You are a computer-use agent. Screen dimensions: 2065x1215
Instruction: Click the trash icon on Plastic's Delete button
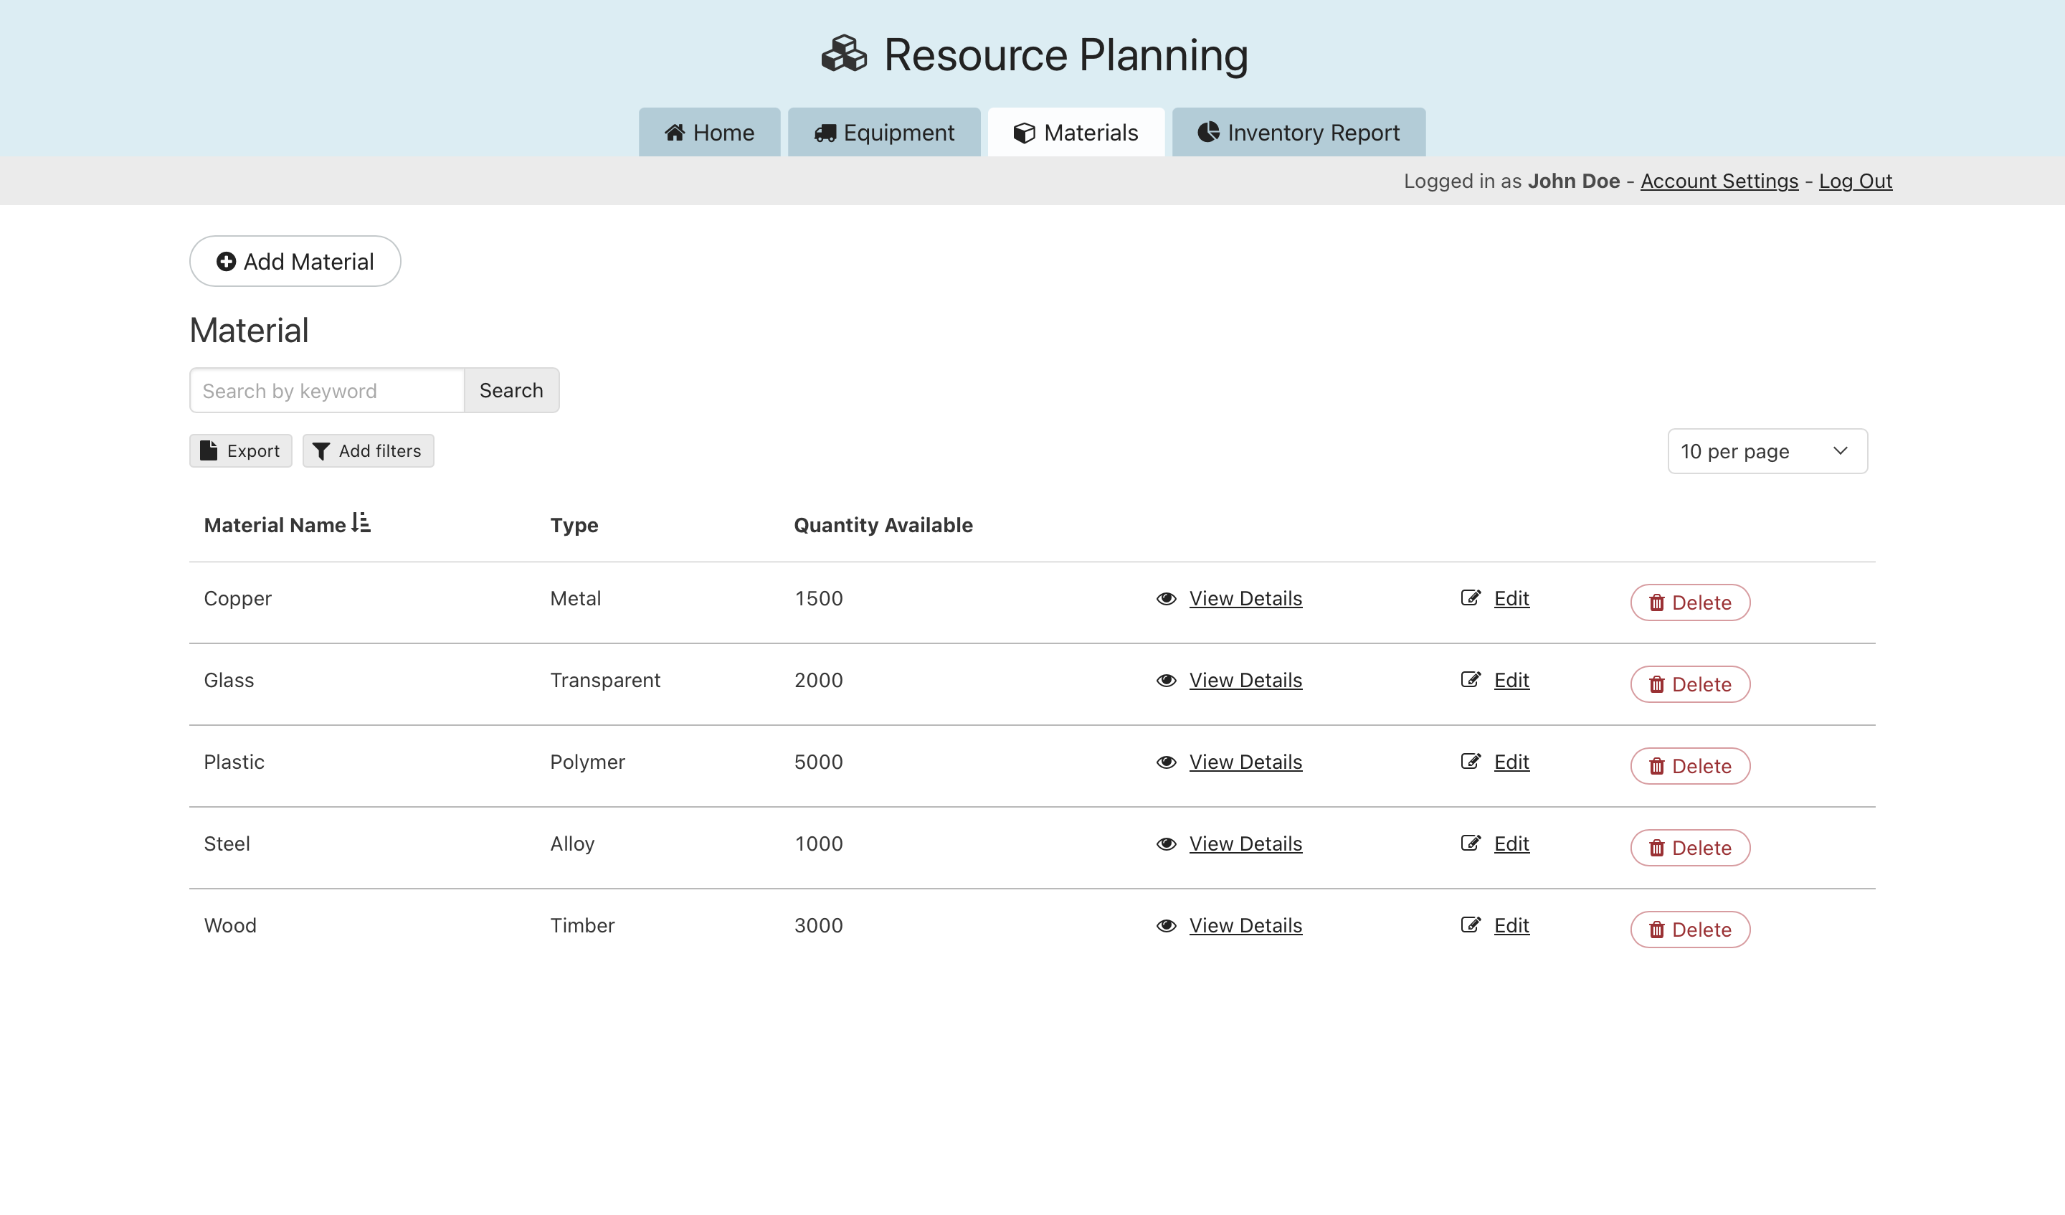tap(1656, 766)
